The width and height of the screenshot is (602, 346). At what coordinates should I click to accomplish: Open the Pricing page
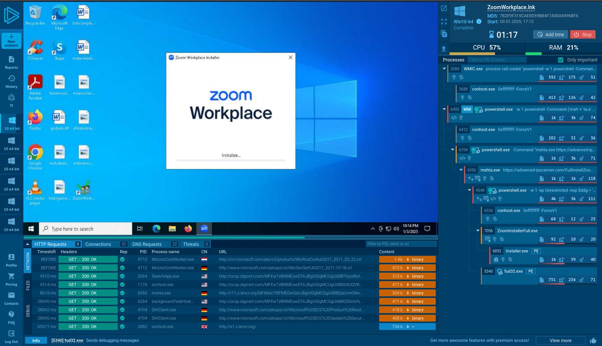11,279
